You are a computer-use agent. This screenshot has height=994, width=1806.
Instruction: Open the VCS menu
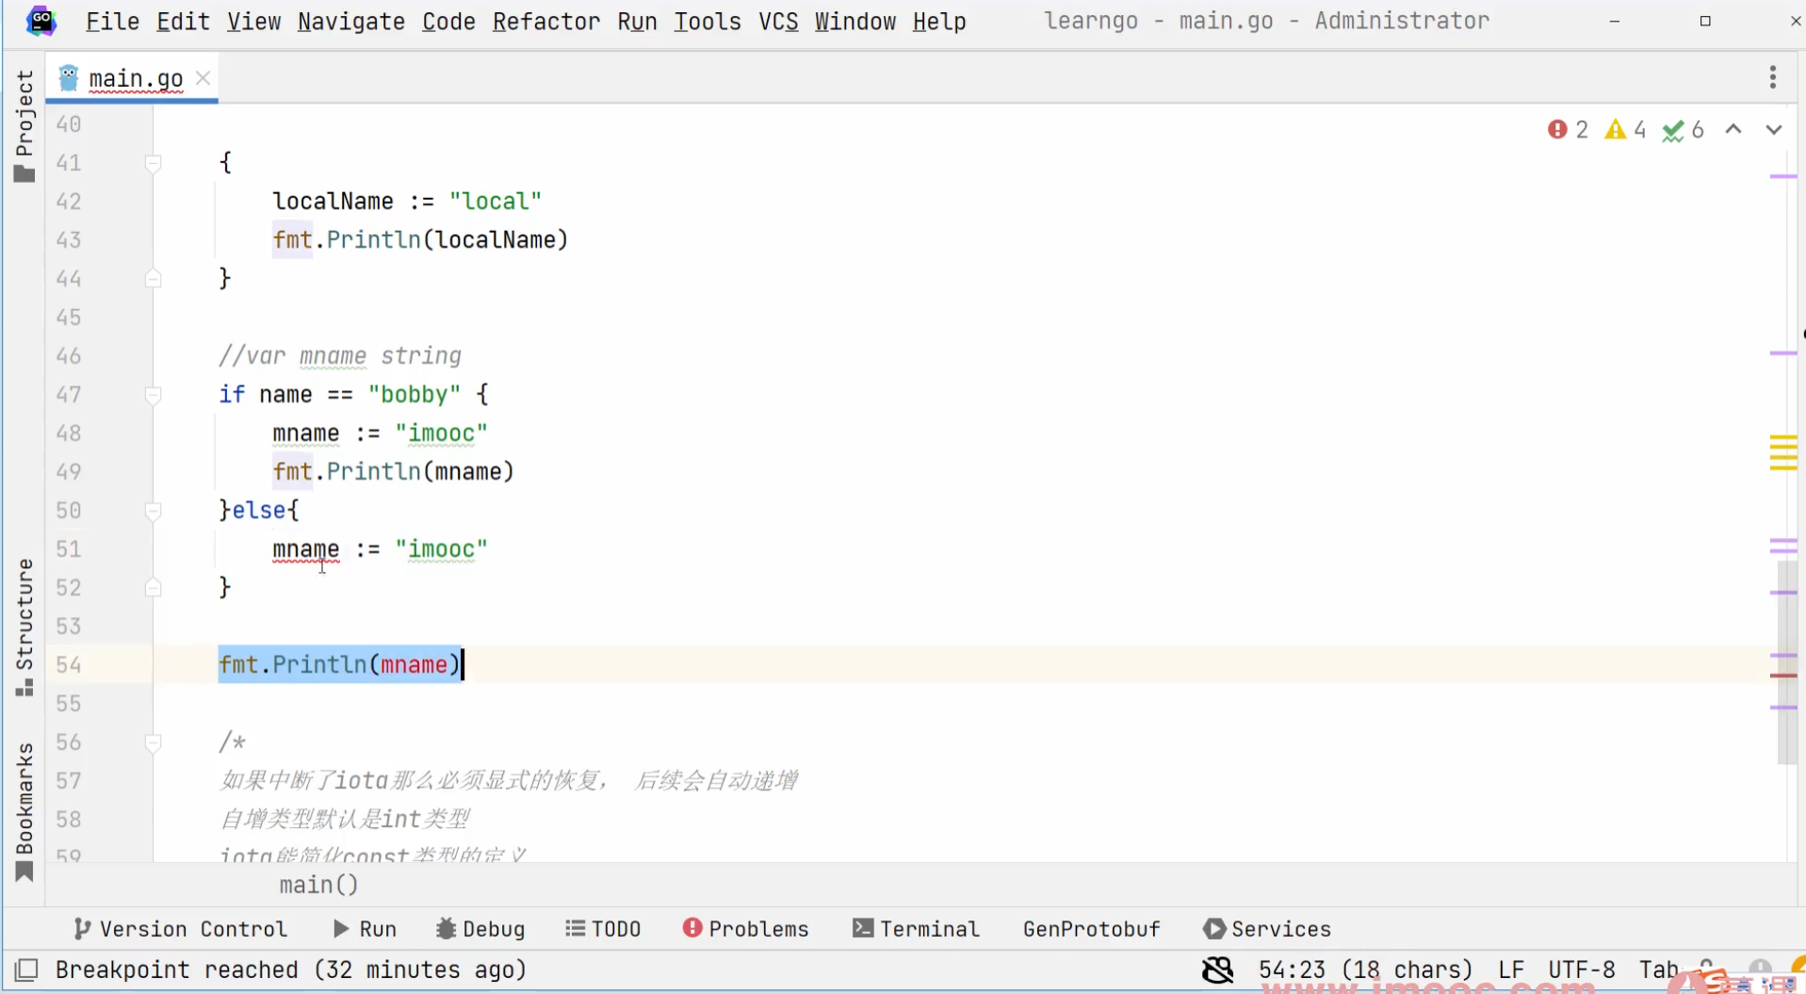pos(778,21)
